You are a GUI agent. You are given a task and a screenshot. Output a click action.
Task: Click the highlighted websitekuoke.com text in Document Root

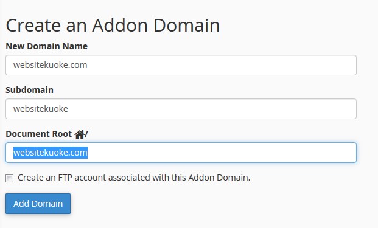51,153
